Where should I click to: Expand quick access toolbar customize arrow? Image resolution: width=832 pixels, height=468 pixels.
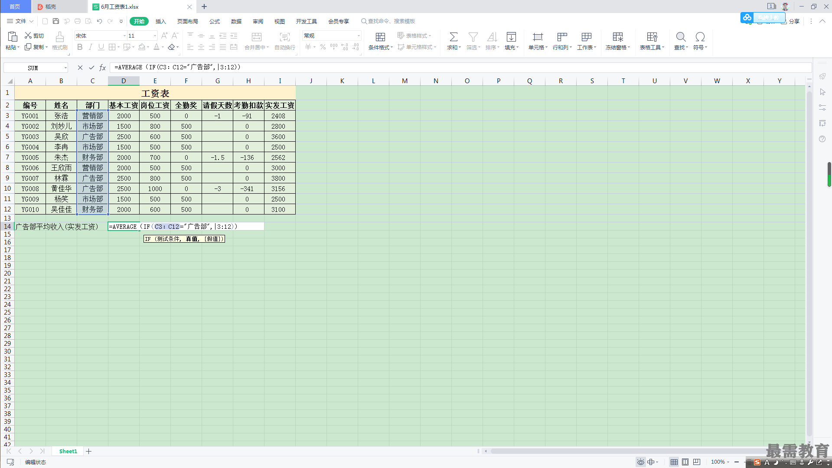[121, 21]
